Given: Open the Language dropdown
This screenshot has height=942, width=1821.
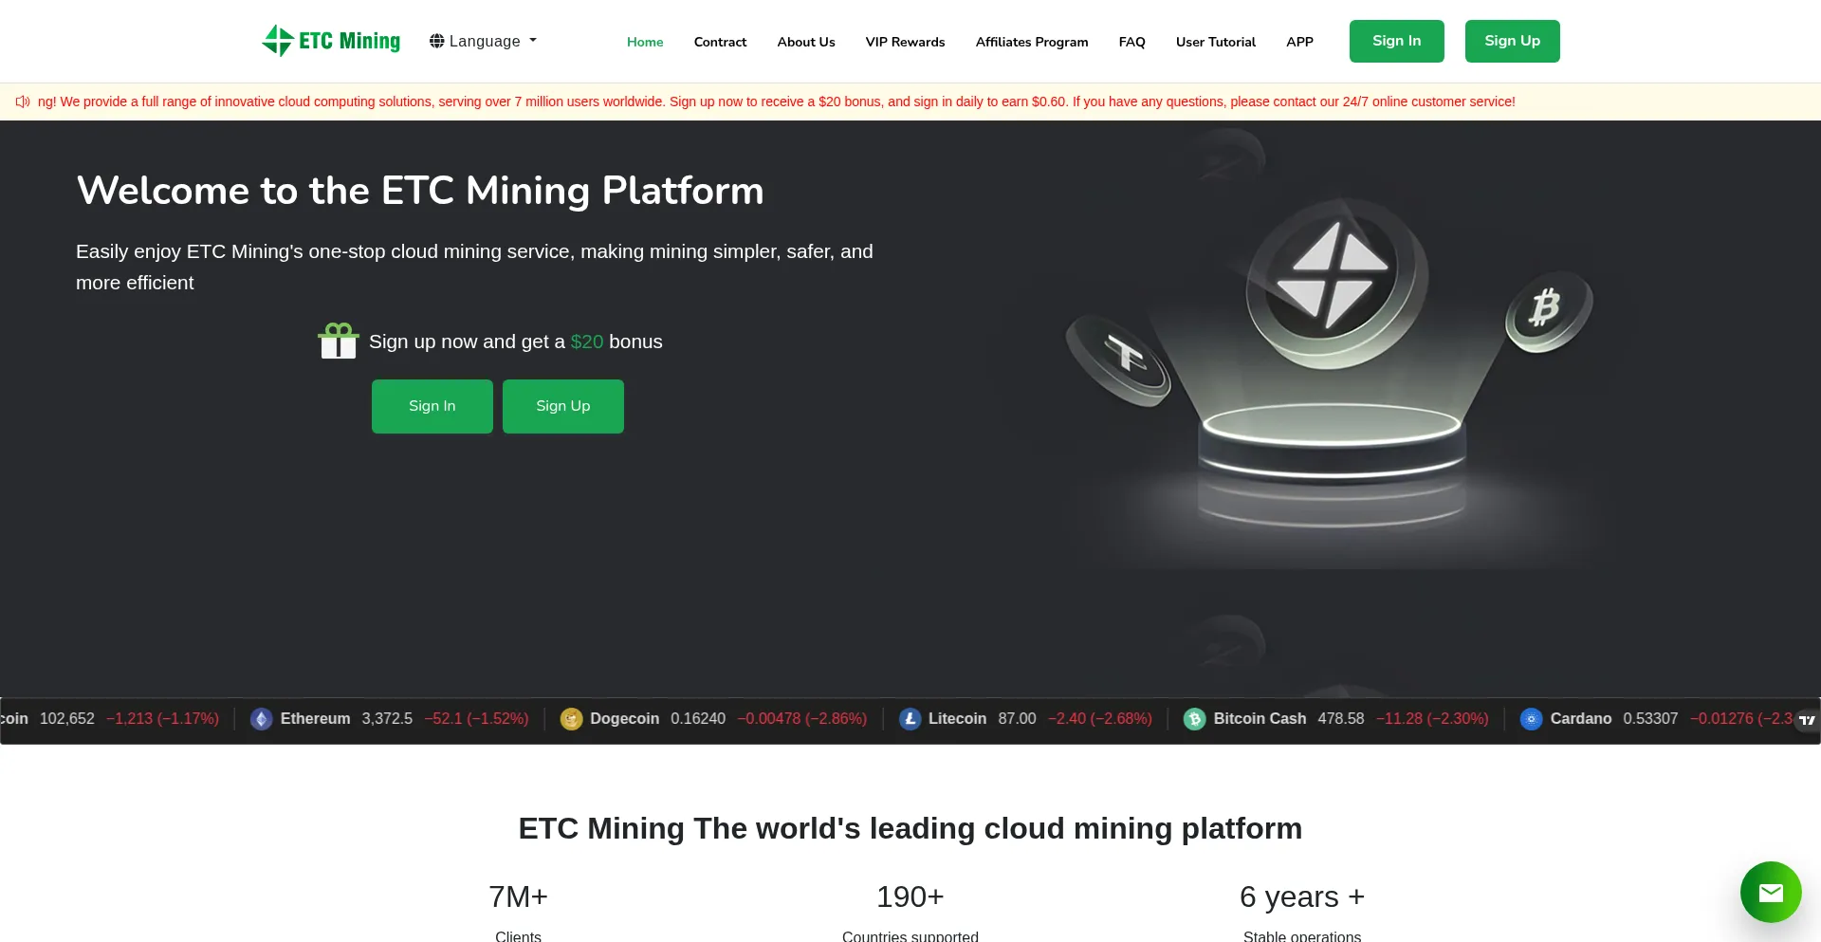Looking at the screenshot, I should coord(483,41).
